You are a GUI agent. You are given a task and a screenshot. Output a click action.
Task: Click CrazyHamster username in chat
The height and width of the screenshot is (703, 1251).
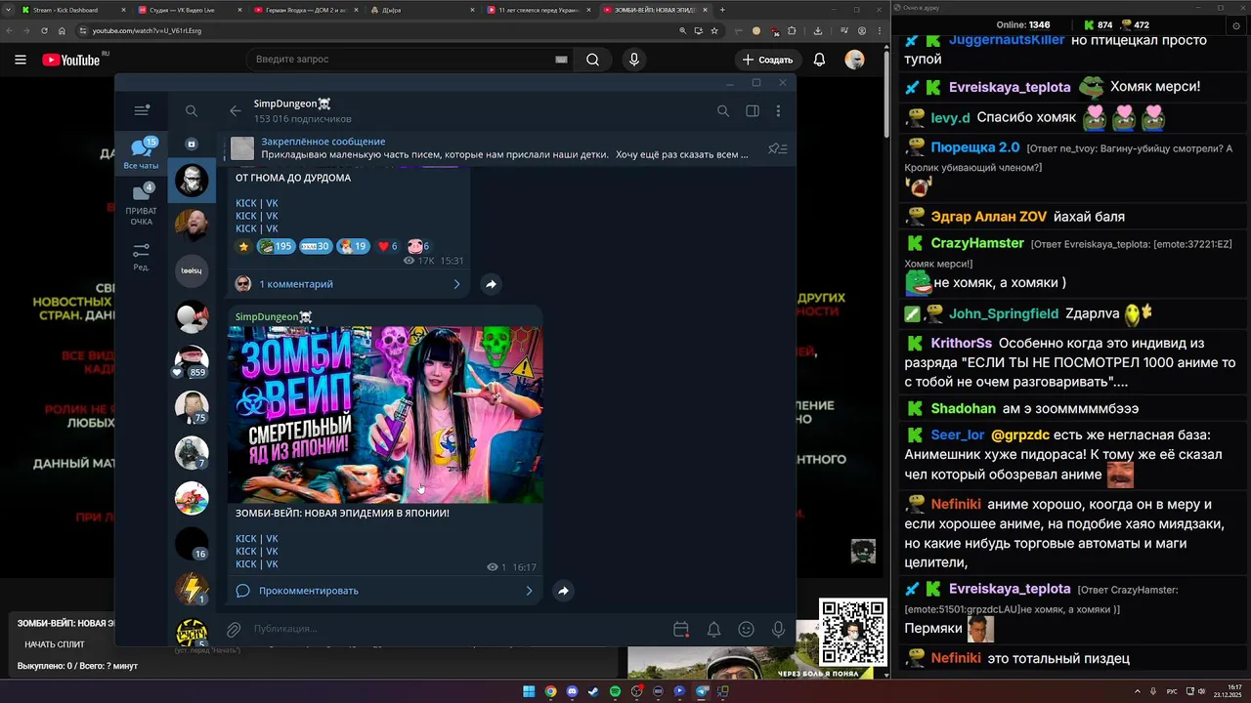click(977, 243)
